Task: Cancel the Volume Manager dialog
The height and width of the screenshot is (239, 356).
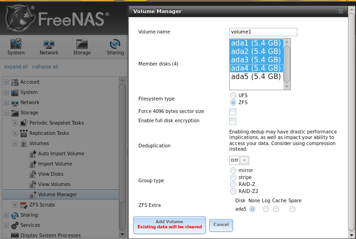Action: coord(221,225)
